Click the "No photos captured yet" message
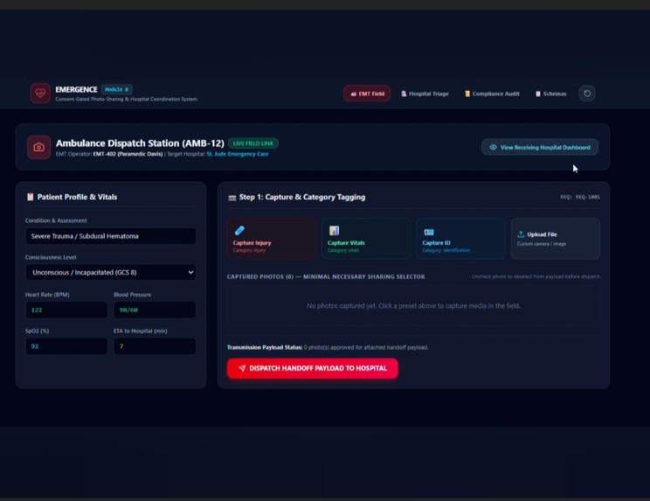 (x=413, y=306)
